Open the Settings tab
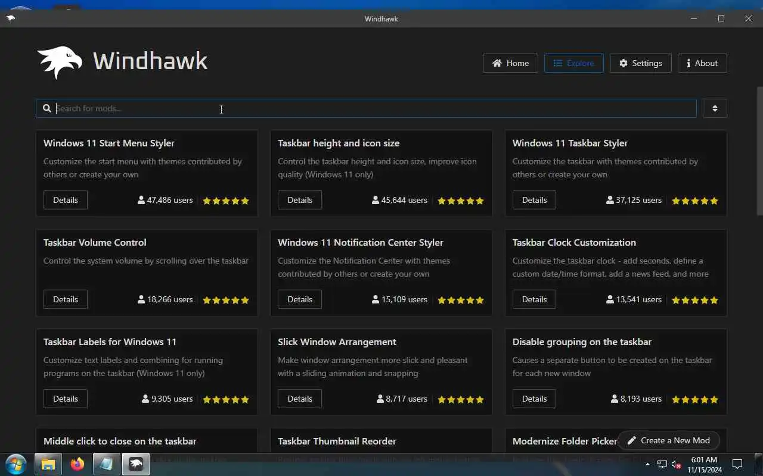 (x=640, y=63)
